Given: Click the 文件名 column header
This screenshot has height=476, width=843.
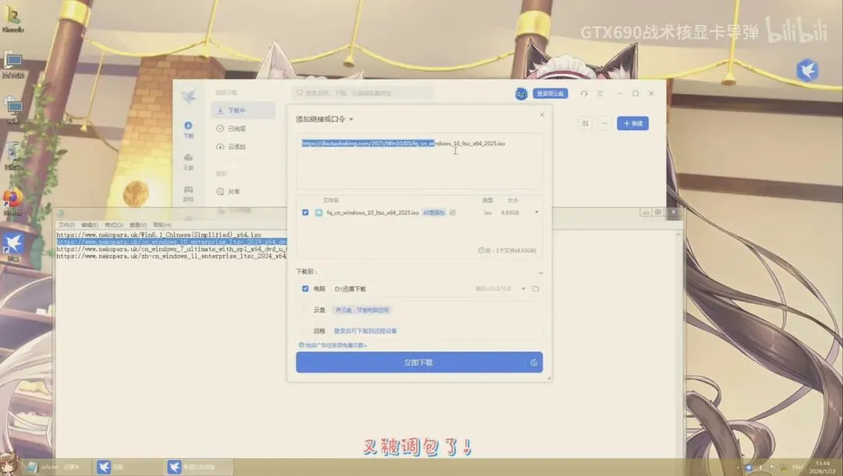Looking at the screenshot, I should coord(331,201).
